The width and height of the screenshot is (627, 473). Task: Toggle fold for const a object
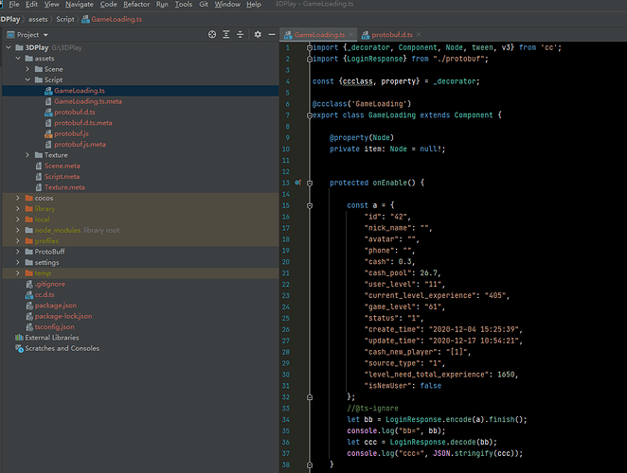point(310,204)
